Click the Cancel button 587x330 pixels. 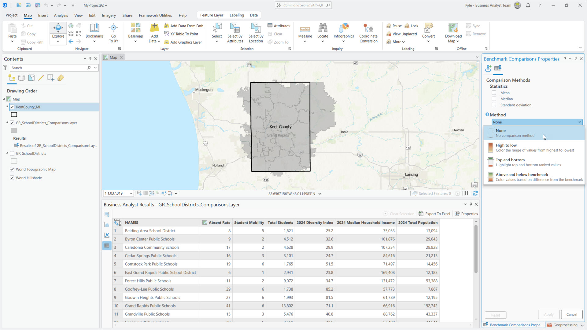pos(571,314)
